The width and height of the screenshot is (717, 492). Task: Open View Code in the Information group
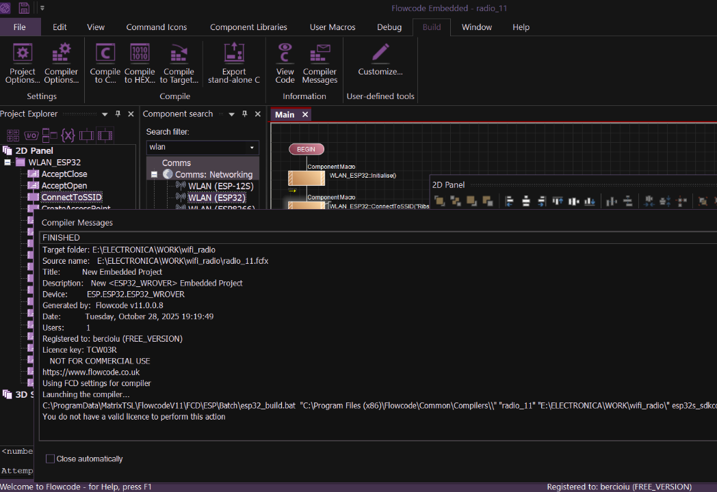[x=285, y=63]
